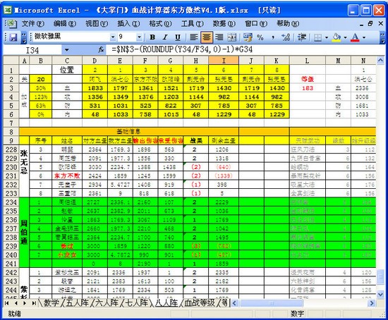This screenshot has height=320, width=388.
Task: Apply Percent style format
Action: [x=260, y=37]
